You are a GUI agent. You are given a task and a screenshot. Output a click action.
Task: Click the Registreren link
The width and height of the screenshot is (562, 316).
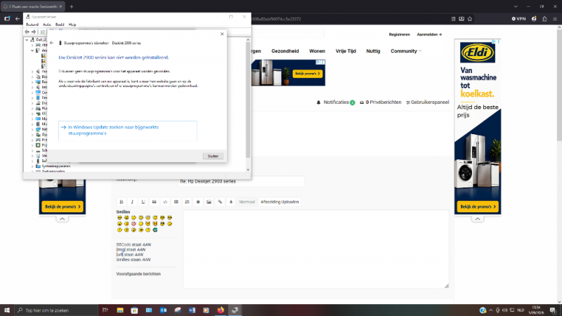399,34
